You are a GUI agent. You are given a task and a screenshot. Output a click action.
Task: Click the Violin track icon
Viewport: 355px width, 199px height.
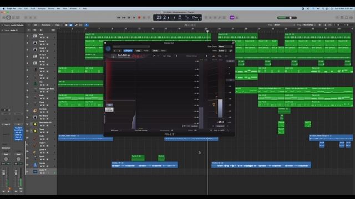(35, 138)
